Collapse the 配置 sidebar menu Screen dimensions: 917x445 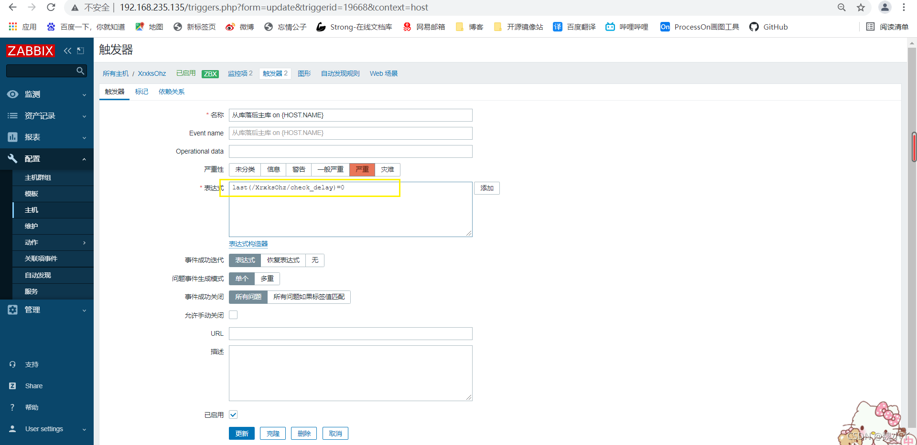47,159
